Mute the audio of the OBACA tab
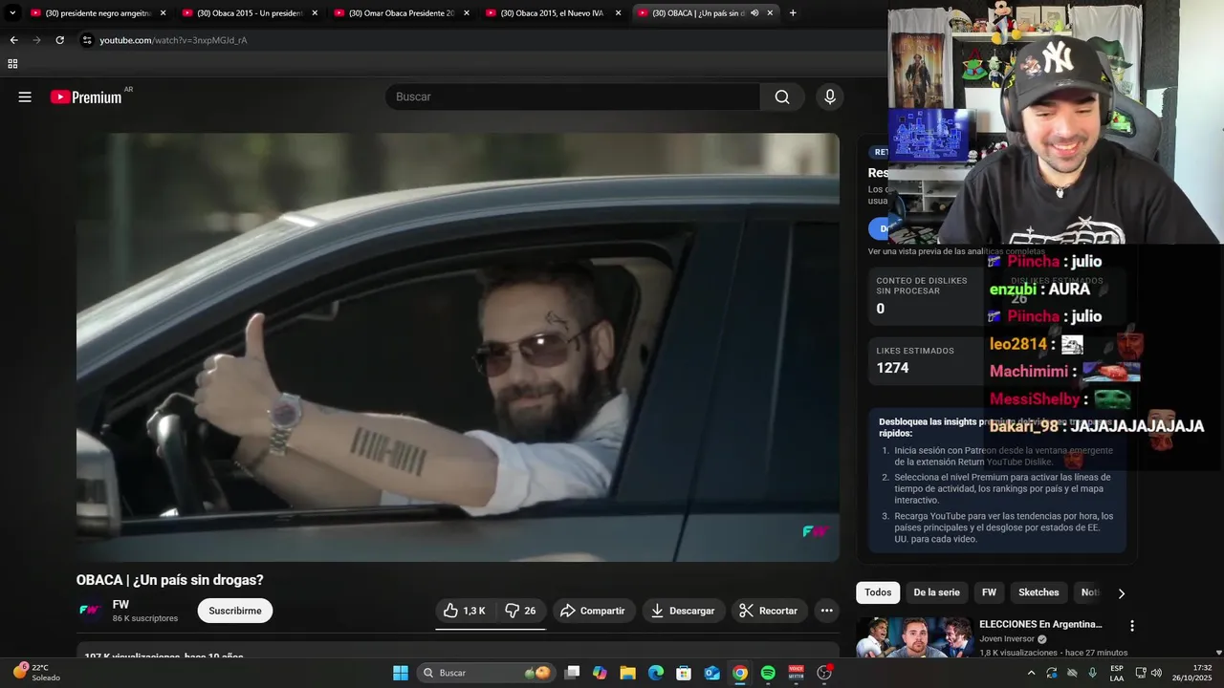This screenshot has width=1224, height=688. pos(754,13)
